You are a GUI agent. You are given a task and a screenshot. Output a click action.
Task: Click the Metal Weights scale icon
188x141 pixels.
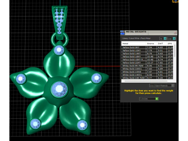[x=123, y=33]
